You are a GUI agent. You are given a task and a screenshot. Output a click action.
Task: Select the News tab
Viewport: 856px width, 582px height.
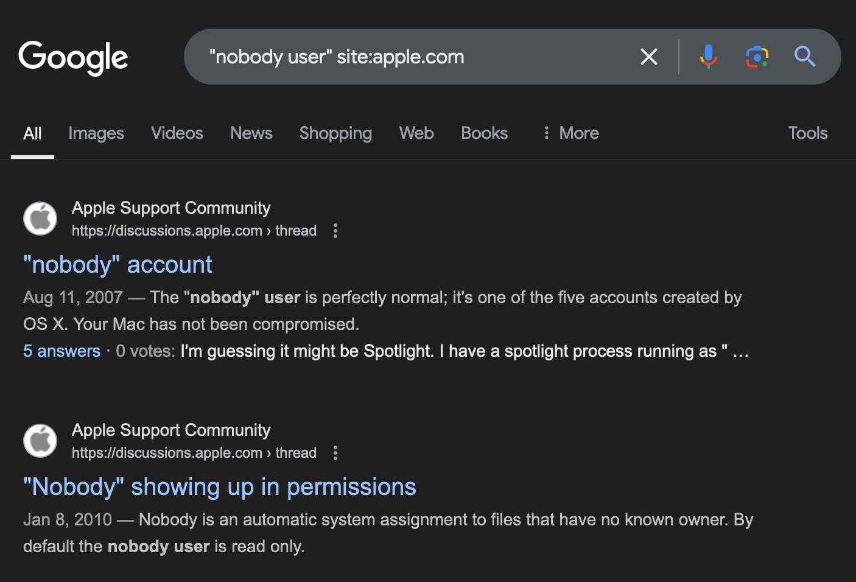coord(251,133)
